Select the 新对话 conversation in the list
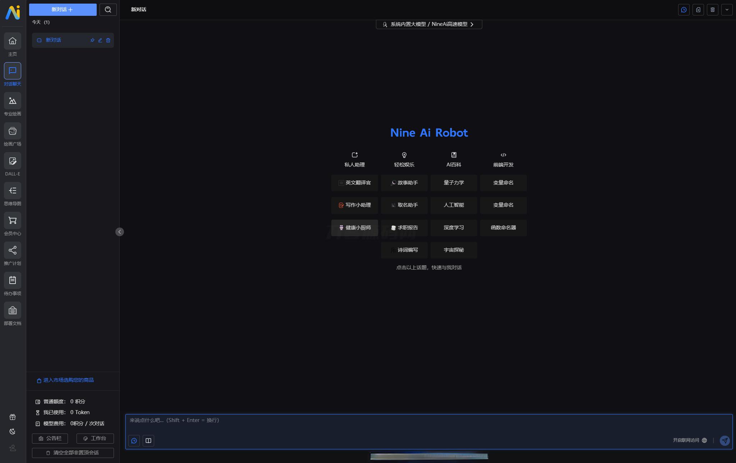The image size is (736, 463). (x=73, y=40)
